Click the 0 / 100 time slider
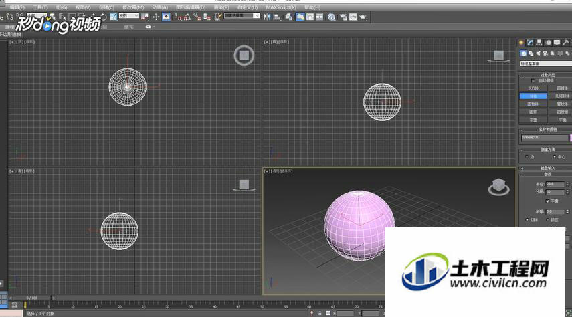The height and width of the screenshot is (317, 572). coord(31,298)
